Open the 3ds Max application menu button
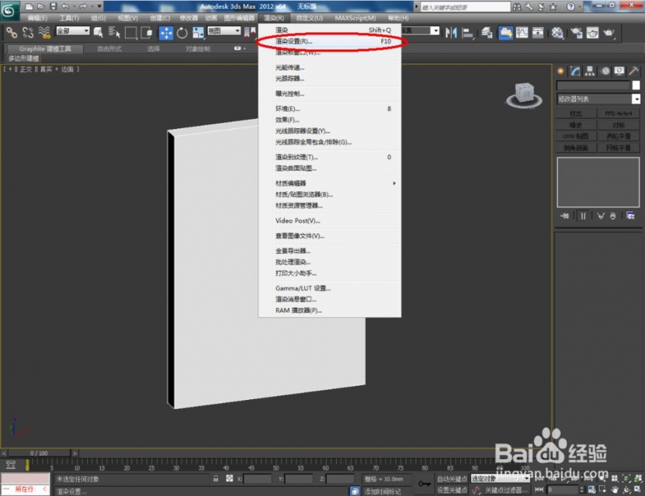This screenshot has height=496, width=645. point(9,11)
